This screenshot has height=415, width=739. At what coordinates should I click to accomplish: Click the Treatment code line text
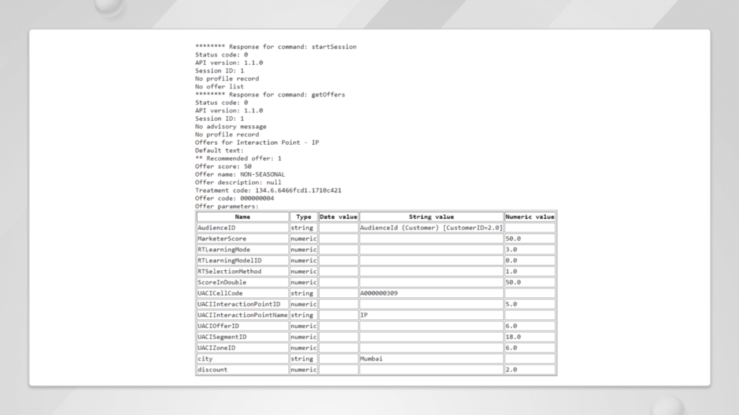click(x=268, y=190)
